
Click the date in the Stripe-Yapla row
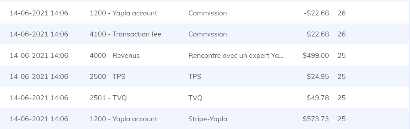(x=39, y=119)
